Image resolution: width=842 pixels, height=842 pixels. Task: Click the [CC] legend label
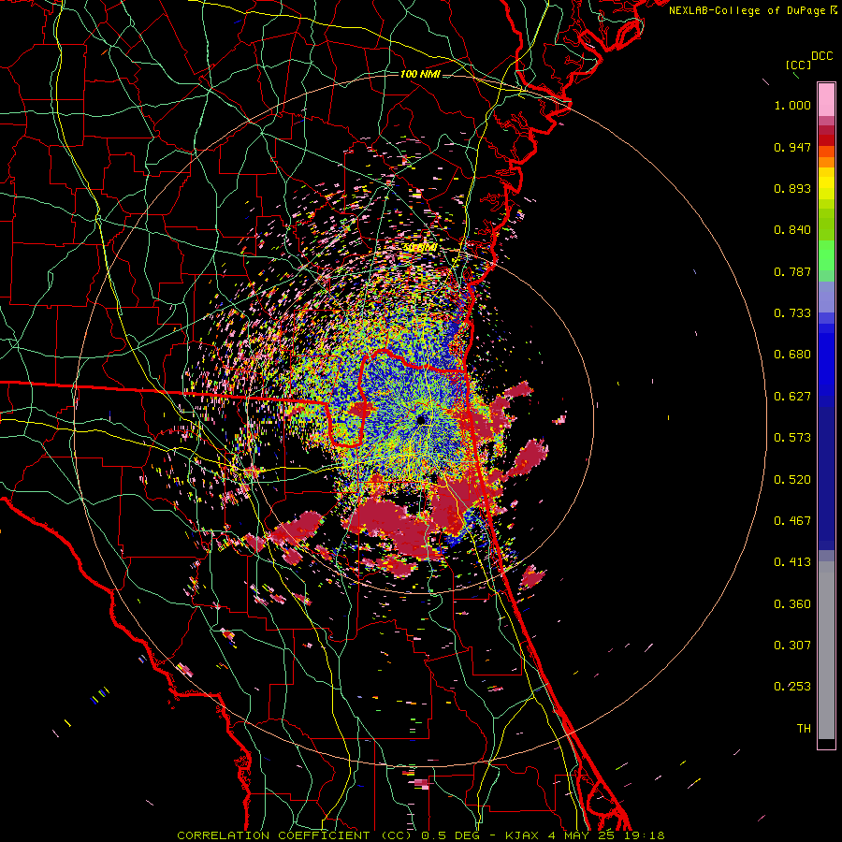799,65
